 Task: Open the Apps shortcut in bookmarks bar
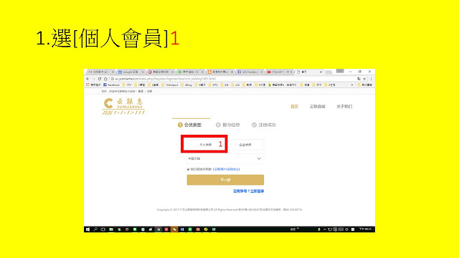(93, 85)
